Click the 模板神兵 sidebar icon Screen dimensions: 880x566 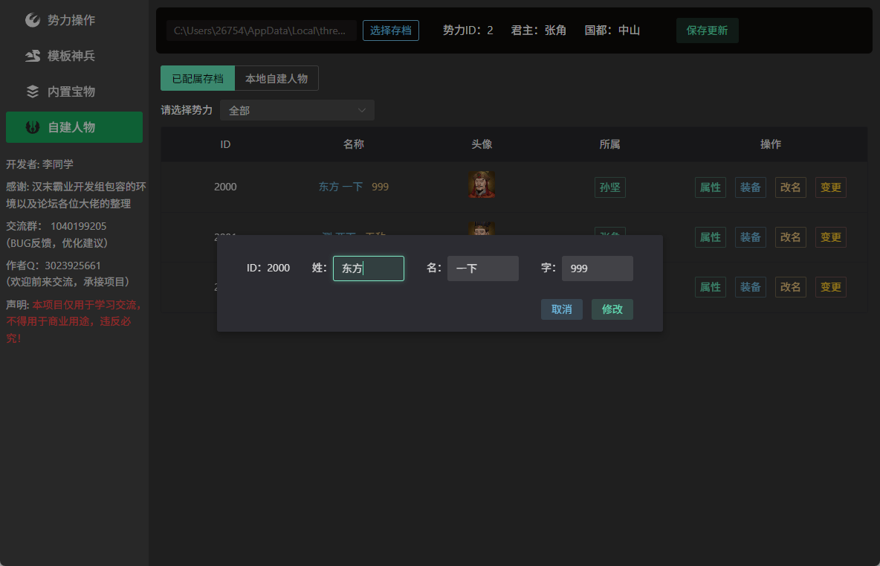tap(33, 56)
